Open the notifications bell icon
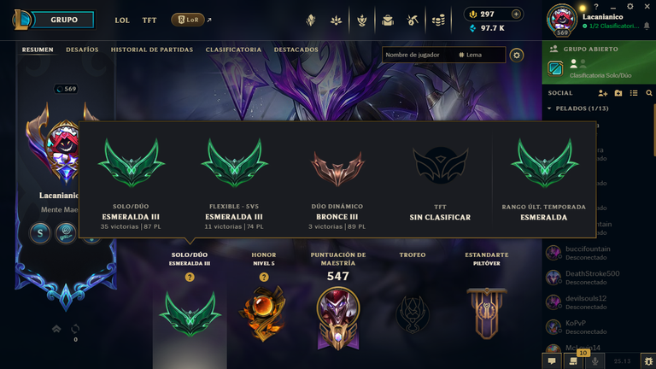This screenshot has height=369, width=656. [647, 26]
